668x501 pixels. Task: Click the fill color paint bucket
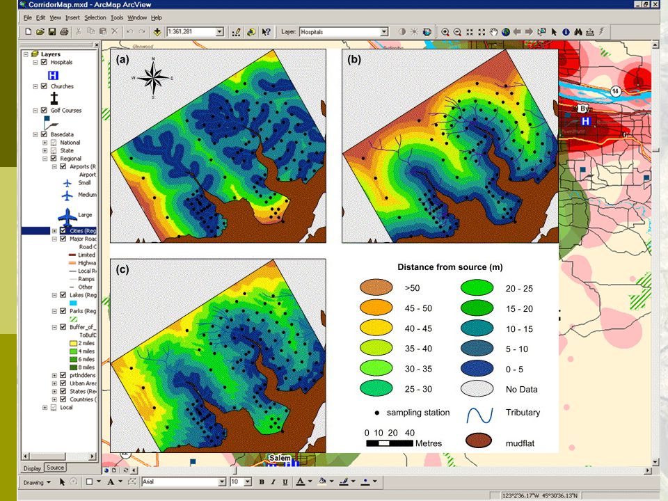click(322, 482)
